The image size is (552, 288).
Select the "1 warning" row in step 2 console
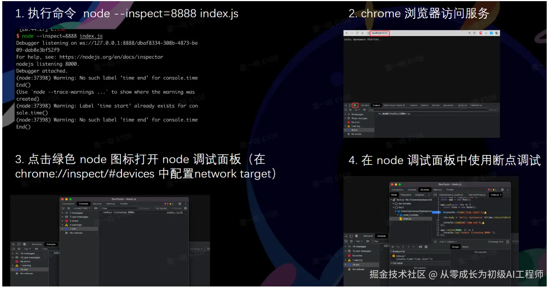tap(359, 126)
